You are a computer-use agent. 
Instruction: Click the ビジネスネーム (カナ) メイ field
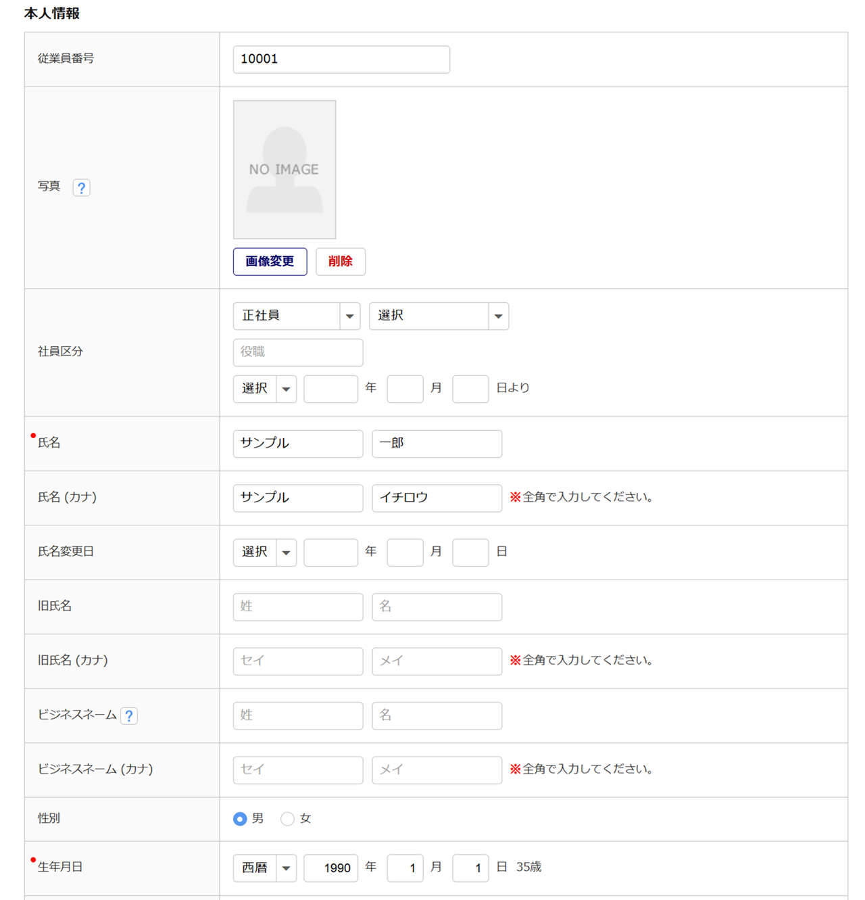pyautogui.click(x=437, y=770)
